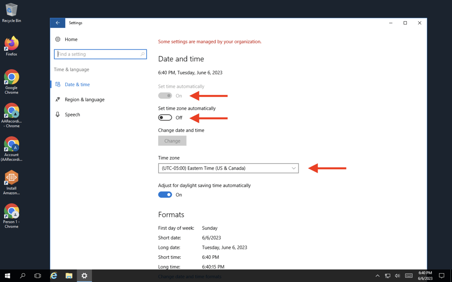This screenshot has height=282, width=452.
Task: Select Date & time in the sidebar
Action: (x=77, y=84)
